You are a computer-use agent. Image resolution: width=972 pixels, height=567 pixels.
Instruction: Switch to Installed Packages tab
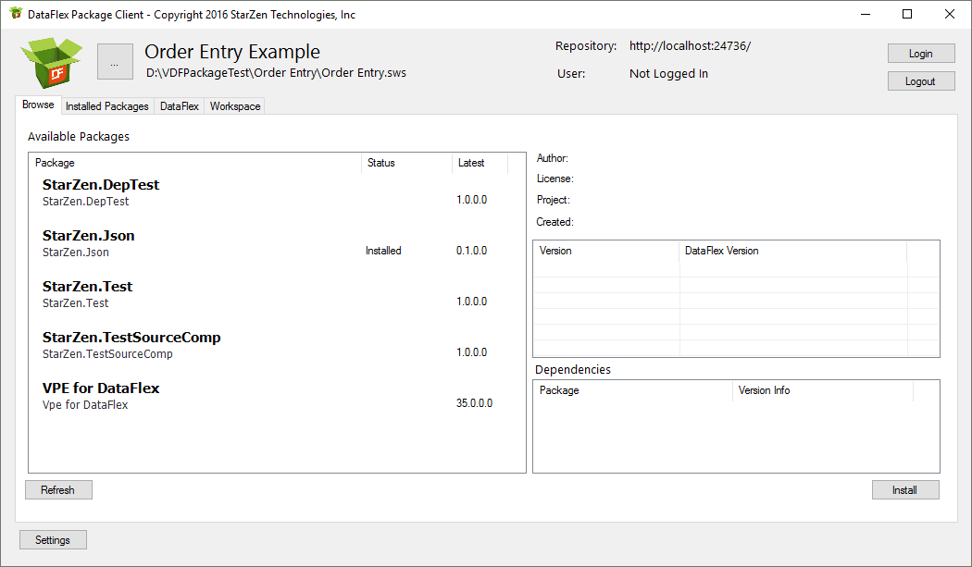(107, 106)
